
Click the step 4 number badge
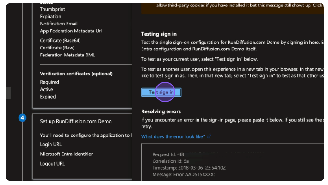point(23,118)
